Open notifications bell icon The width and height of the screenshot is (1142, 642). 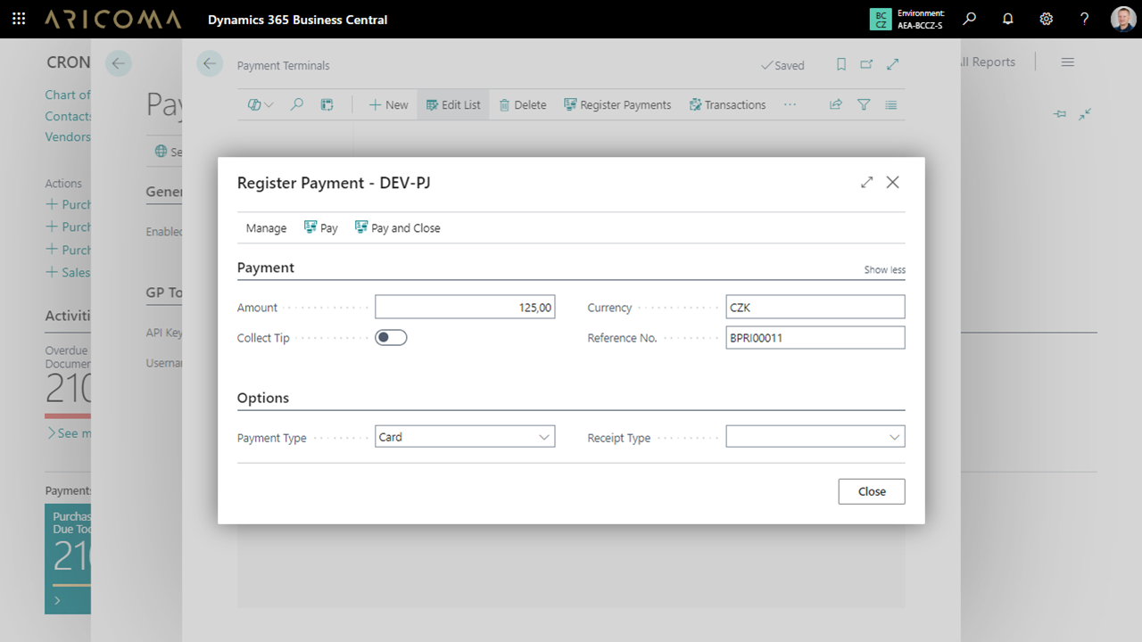coord(1008,19)
